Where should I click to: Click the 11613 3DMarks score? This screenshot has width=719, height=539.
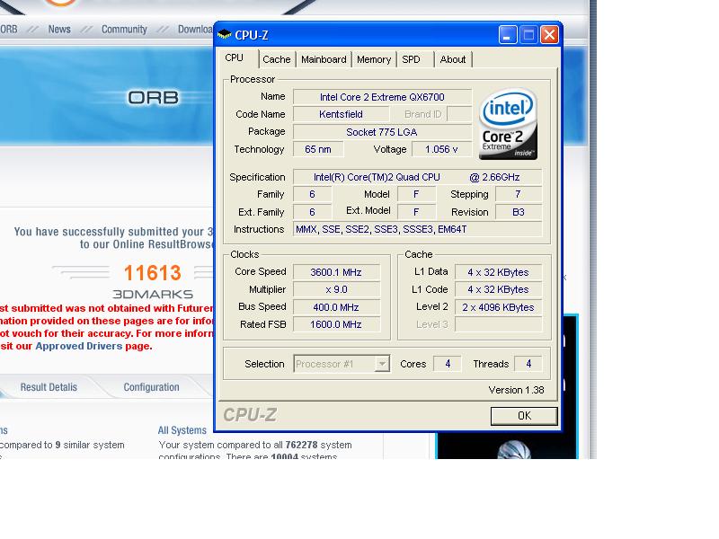152,273
